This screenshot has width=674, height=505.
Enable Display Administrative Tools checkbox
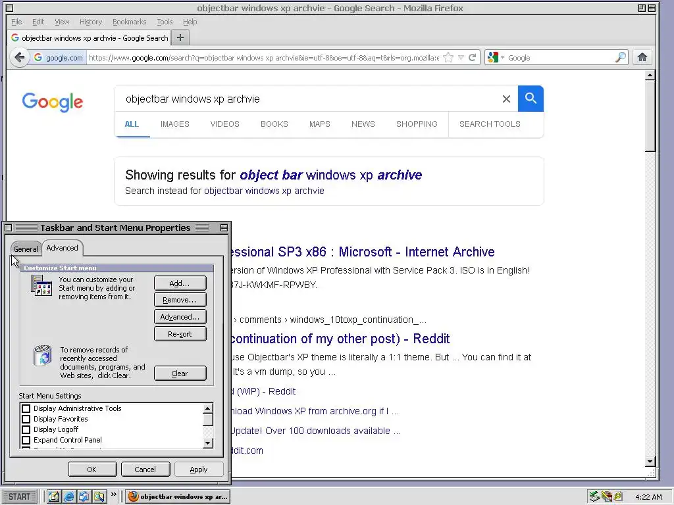(x=26, y=408)
